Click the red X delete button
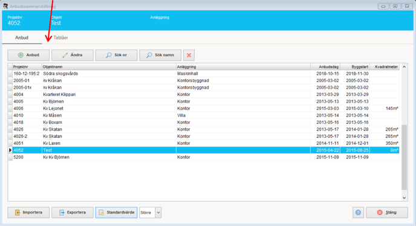This screenshot has width=416, height=226. (x=189, y=55)
